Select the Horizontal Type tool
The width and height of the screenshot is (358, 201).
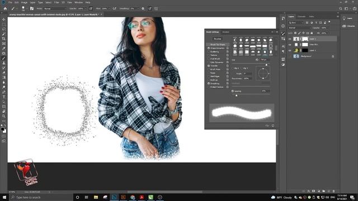[x=4, y=97]
